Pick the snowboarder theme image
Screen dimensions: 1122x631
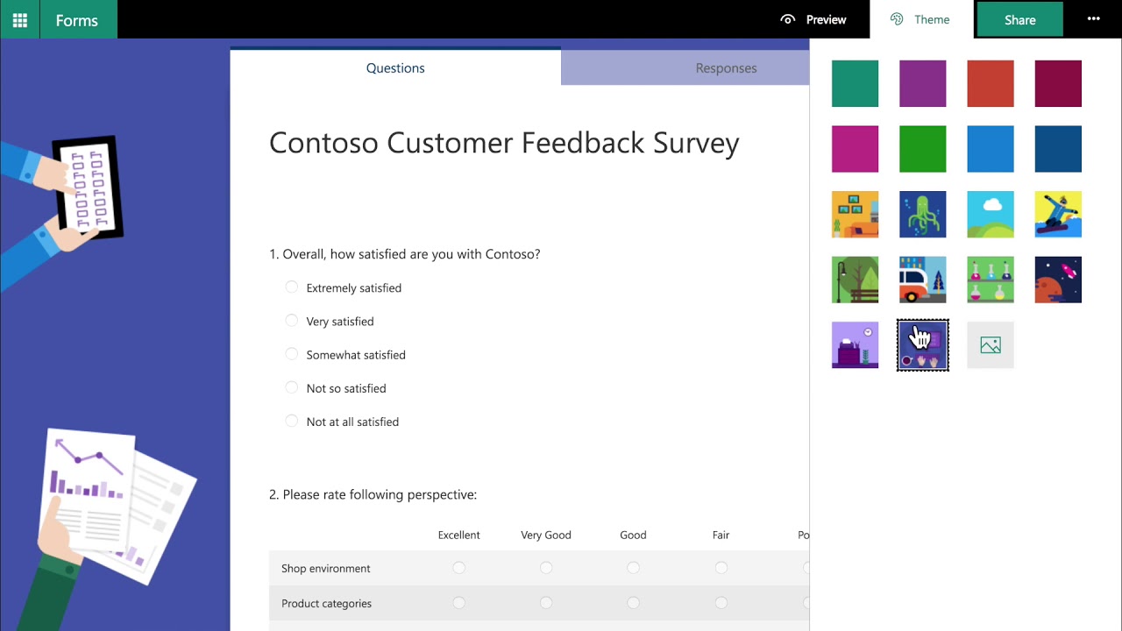[x=1058, y=214]
